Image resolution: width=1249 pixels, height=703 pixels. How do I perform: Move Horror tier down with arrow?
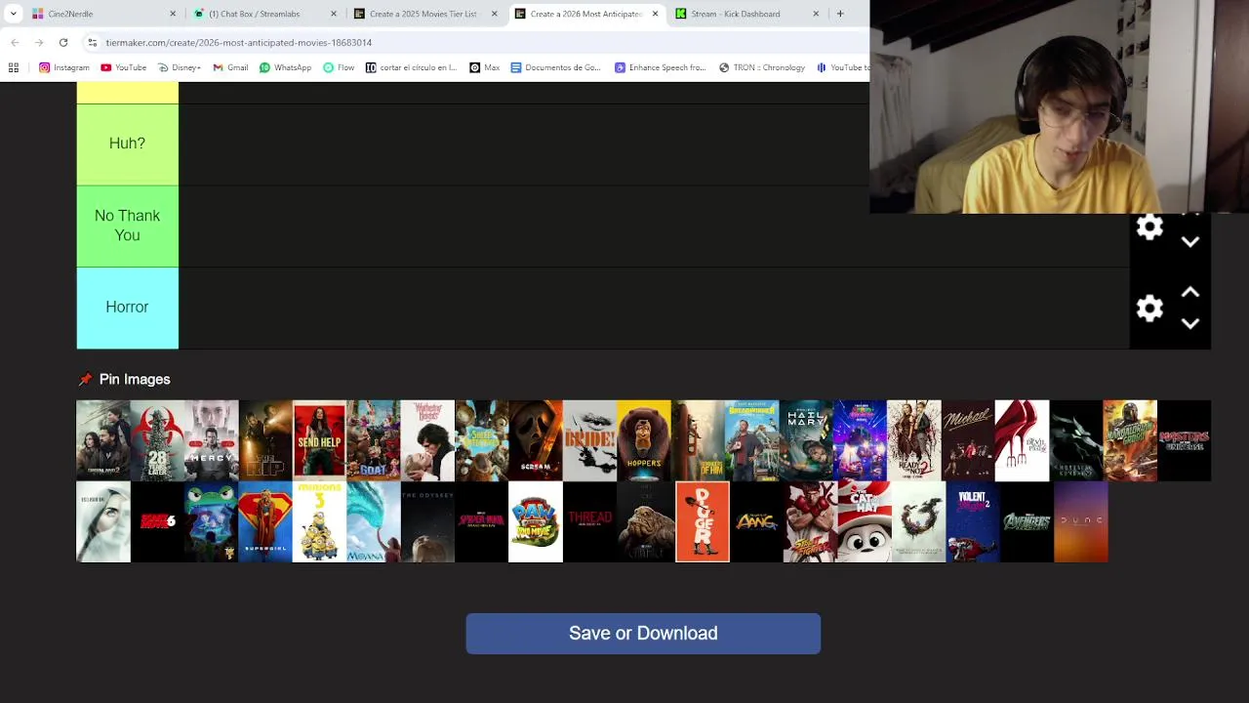tap(1190, 323)
